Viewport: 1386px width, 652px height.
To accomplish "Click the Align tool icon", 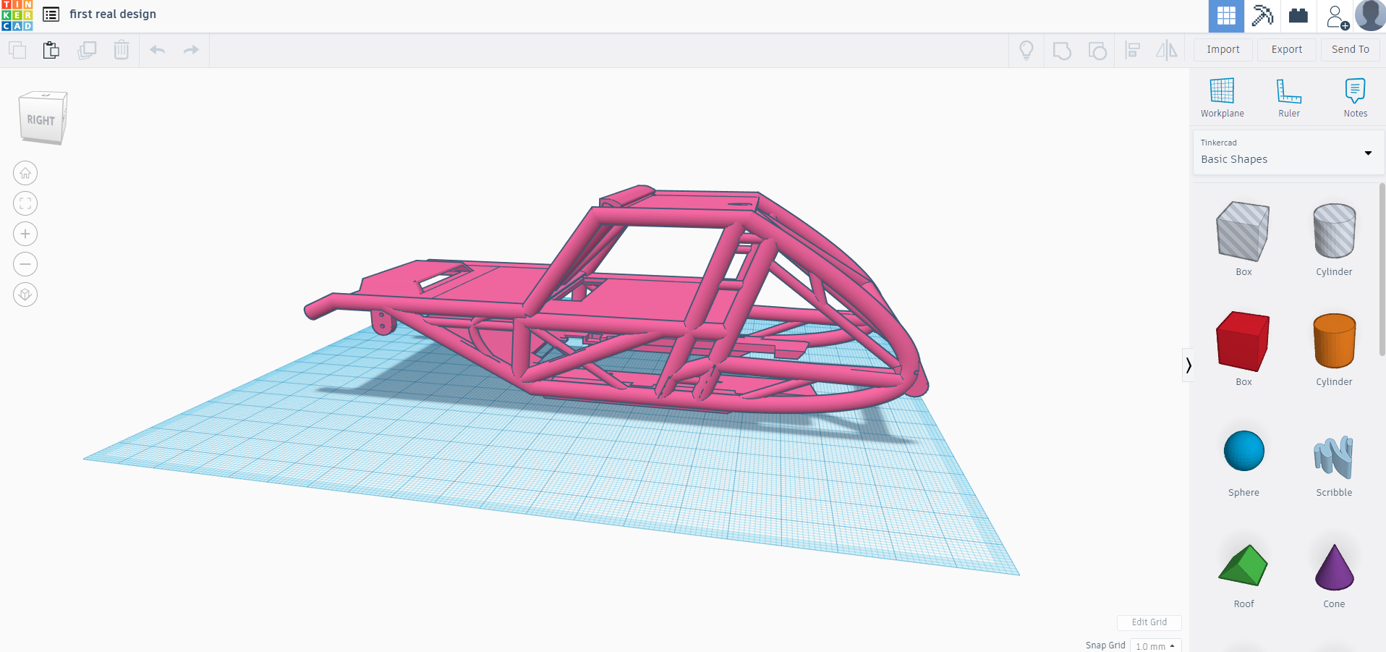I will pos(1133,50).
